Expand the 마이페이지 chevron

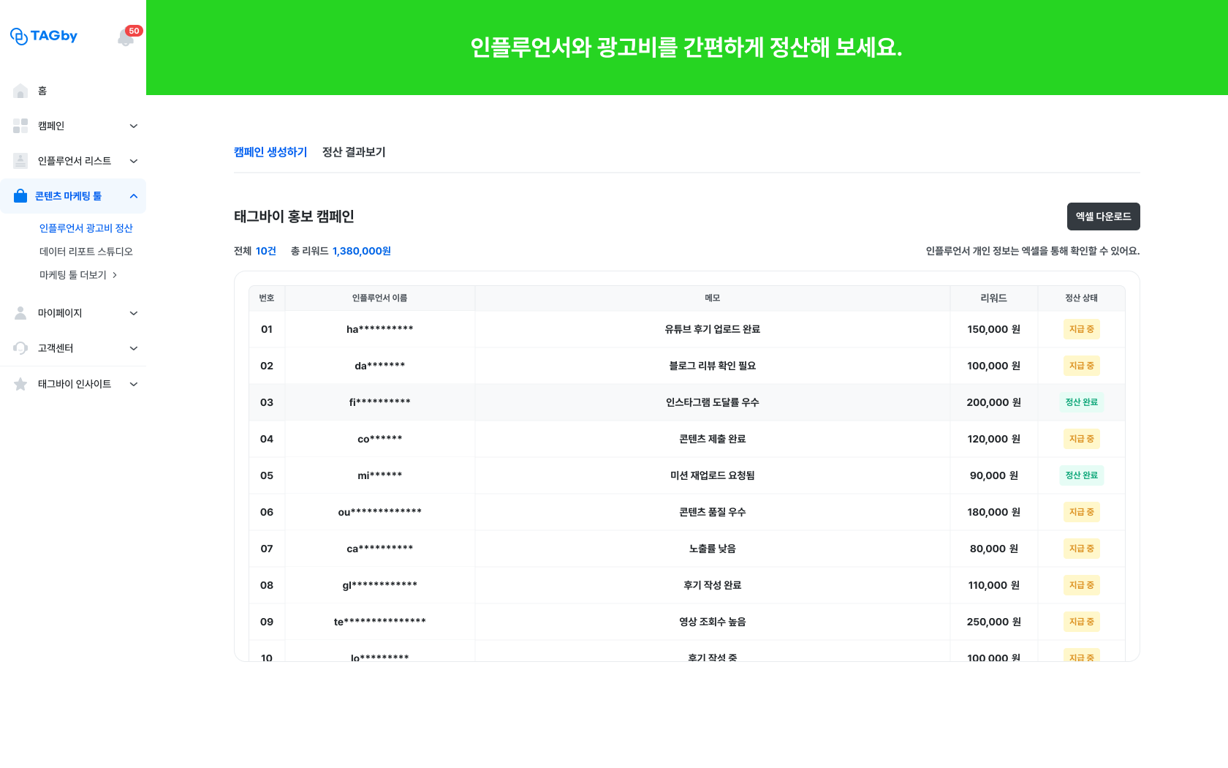coord(134,313)
